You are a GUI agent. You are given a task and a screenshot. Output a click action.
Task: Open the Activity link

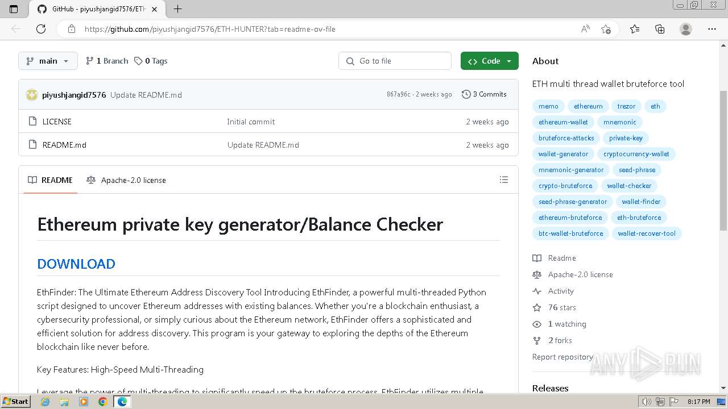pos(553,291)
